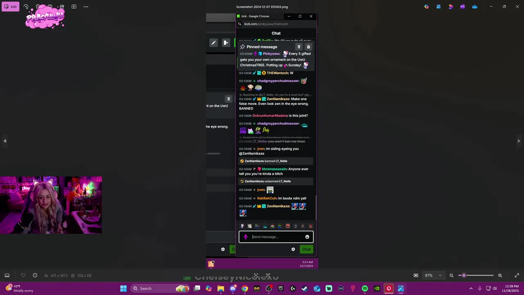Image resolution: width=524 pixels, height=295 pixels.
Task: Click the green Chat button in the screenshot
Action: pyautogui.click(x=306, y=249)
